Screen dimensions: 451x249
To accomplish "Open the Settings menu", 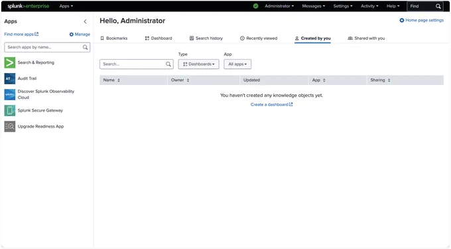I will [x=343, y=6].
